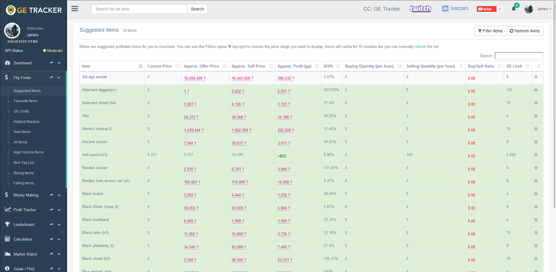The width and height of the screenshot is (556, 272).
Task: Favourite the 3rd age amulet star
Action: [536, 77]
